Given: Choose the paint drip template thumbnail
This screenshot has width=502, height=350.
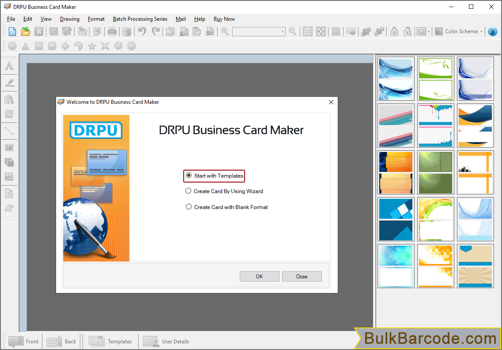Looking at the screenshot, I should click(x=436, y=126).
